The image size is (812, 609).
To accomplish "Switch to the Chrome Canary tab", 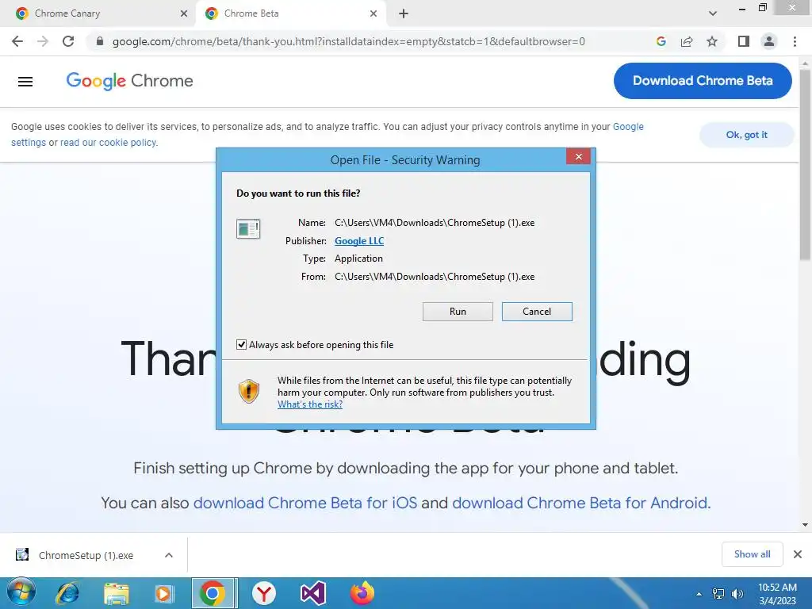I will point(98,13).
